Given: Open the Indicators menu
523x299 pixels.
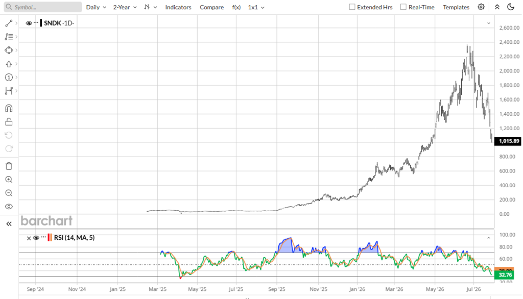Looking at the screenshot, I should pos(178,7).
